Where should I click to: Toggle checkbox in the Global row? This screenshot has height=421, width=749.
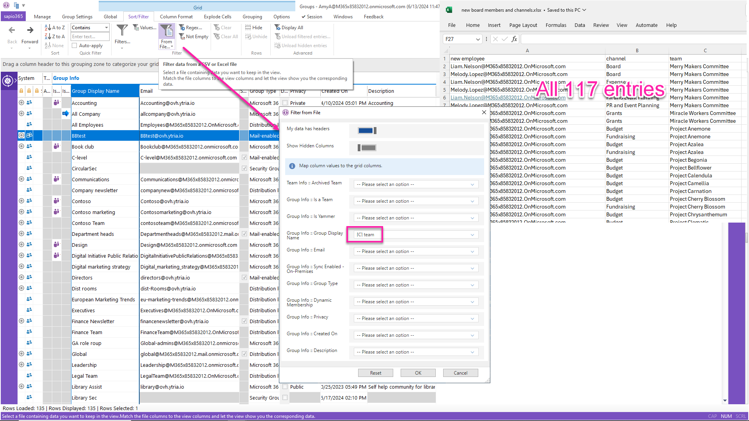(x=244, y=354)
